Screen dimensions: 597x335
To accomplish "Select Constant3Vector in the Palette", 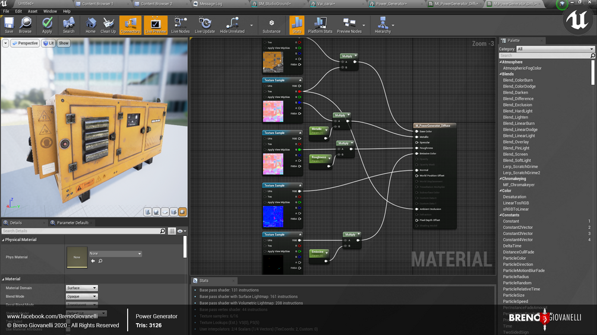I will click(518, 234).
